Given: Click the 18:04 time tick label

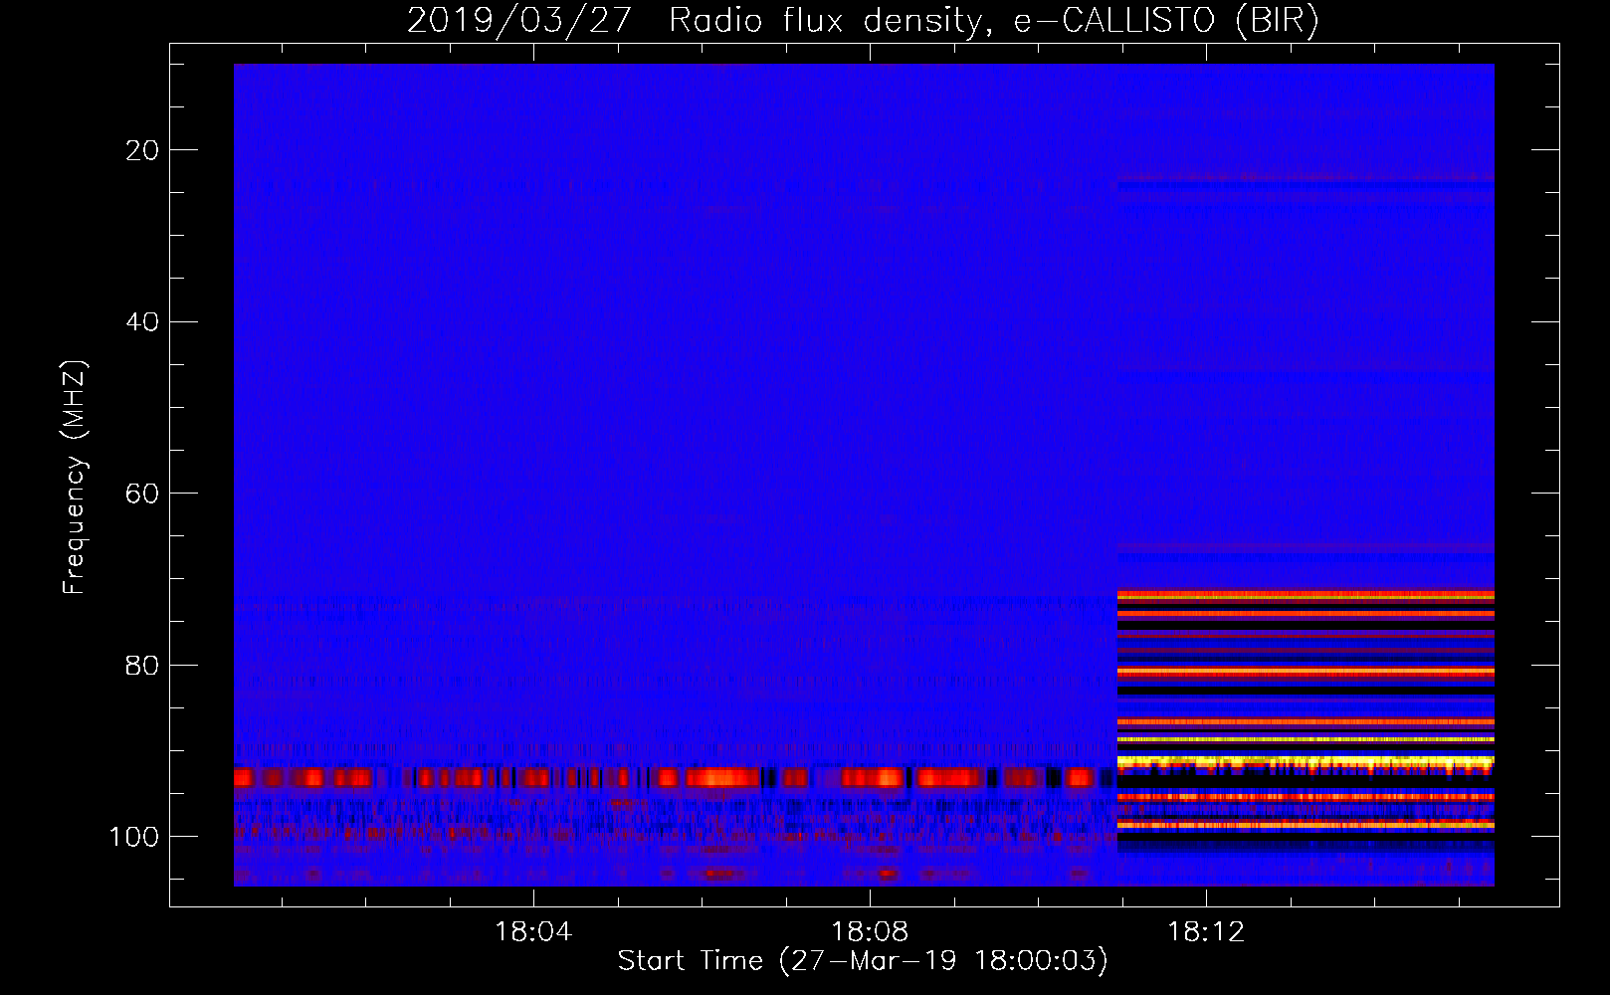Looking at the screenshot, I should pos(533,932).
